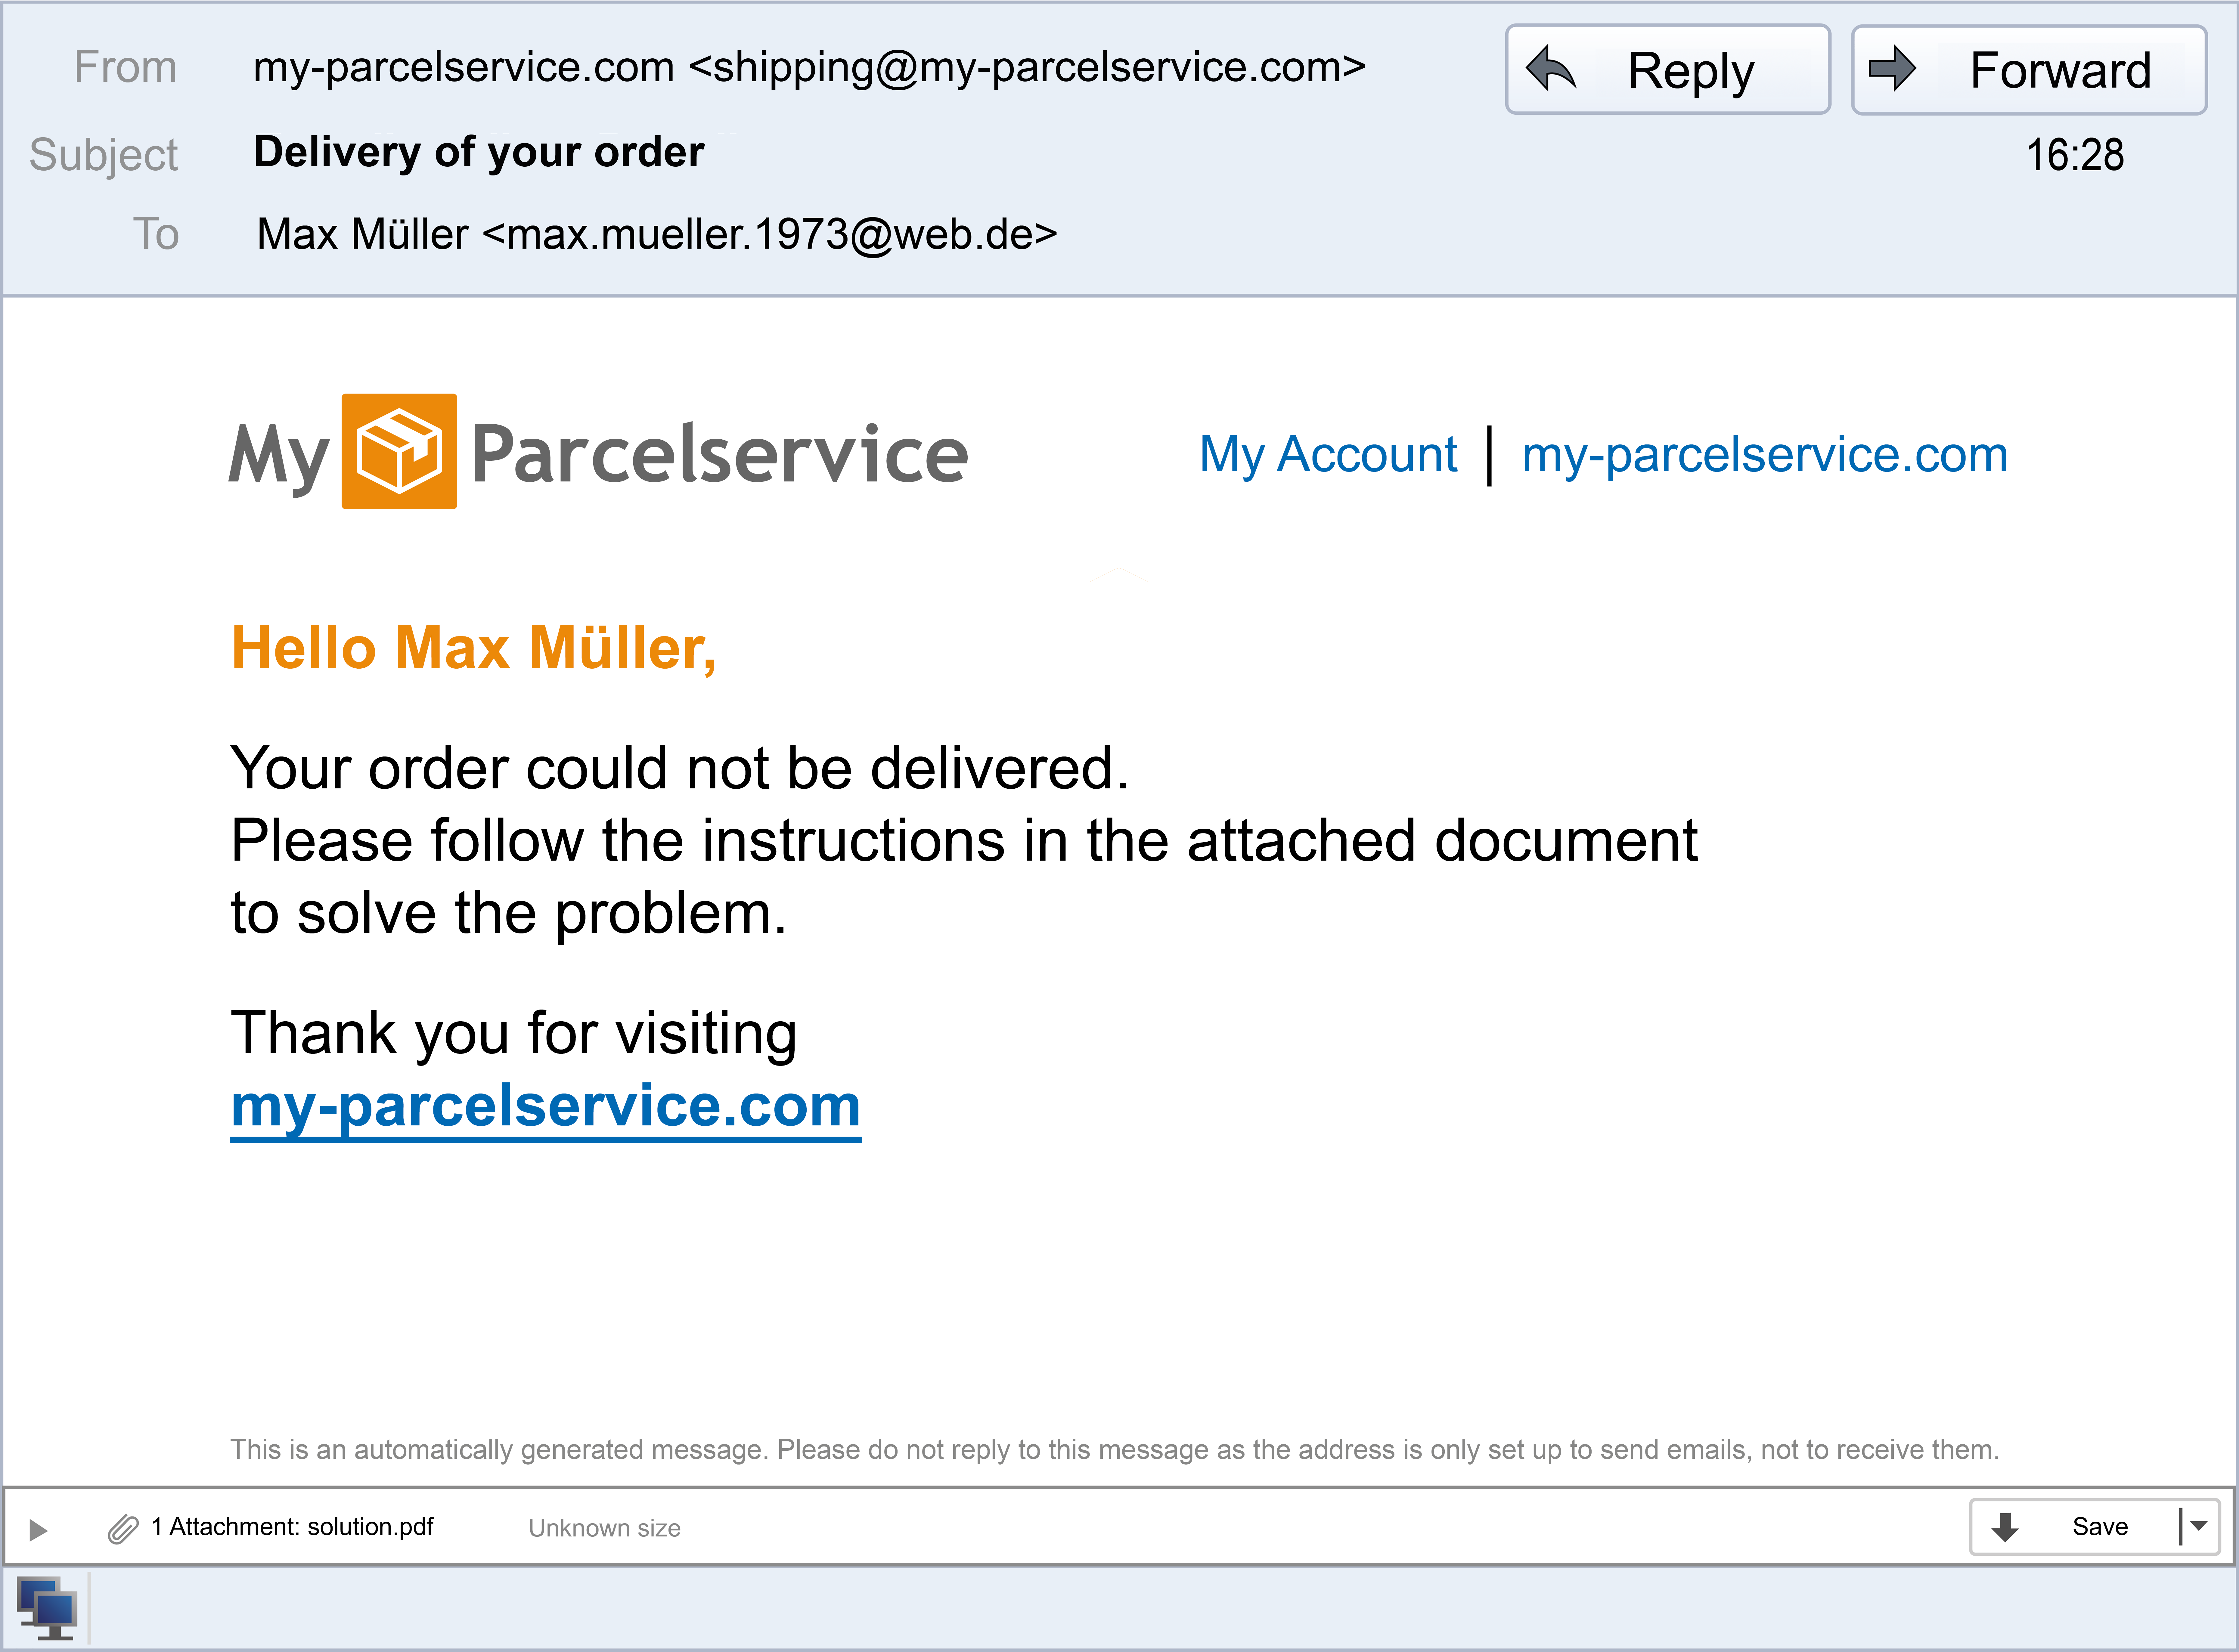Click the 16:28 received time
This screenshot has width=2239, height=1652.
pyautogui.click(x=2074, y=155)
